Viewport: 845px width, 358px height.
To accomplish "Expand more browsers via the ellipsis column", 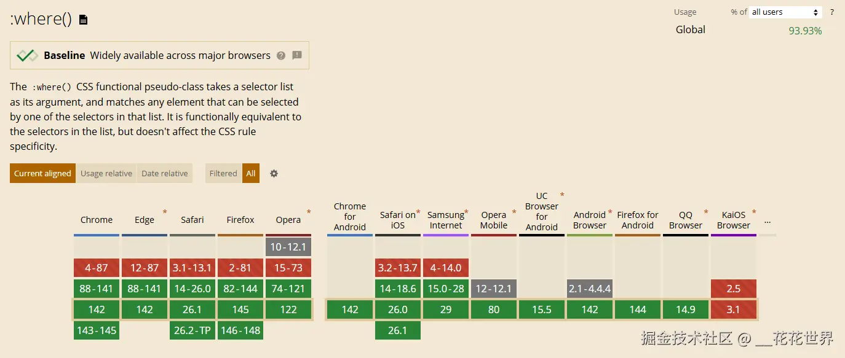I will (768, 221).
